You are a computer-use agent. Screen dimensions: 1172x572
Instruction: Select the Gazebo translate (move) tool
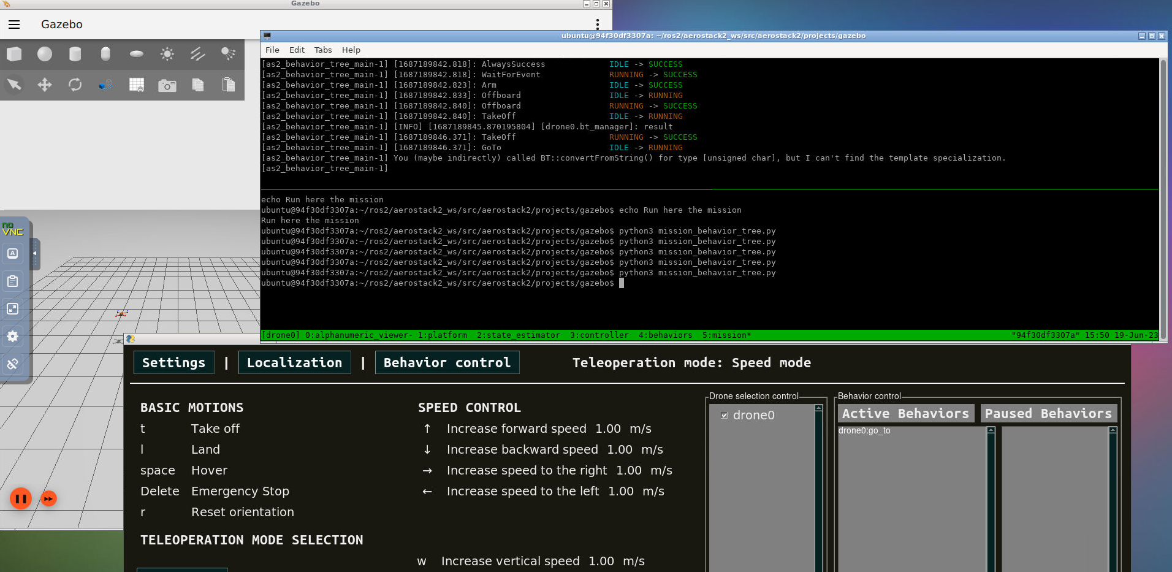coord(44,85)
